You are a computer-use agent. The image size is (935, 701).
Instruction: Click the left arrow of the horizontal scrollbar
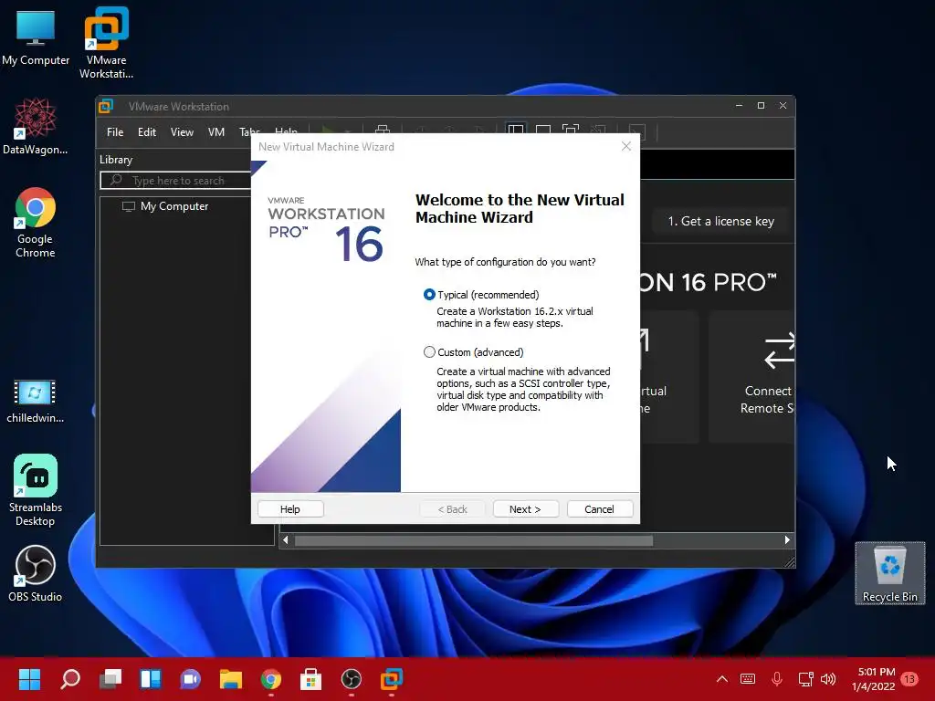286,540
